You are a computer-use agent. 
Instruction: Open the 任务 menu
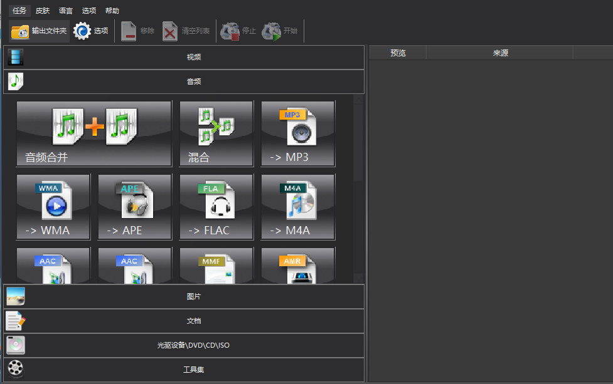pos(19,11)
